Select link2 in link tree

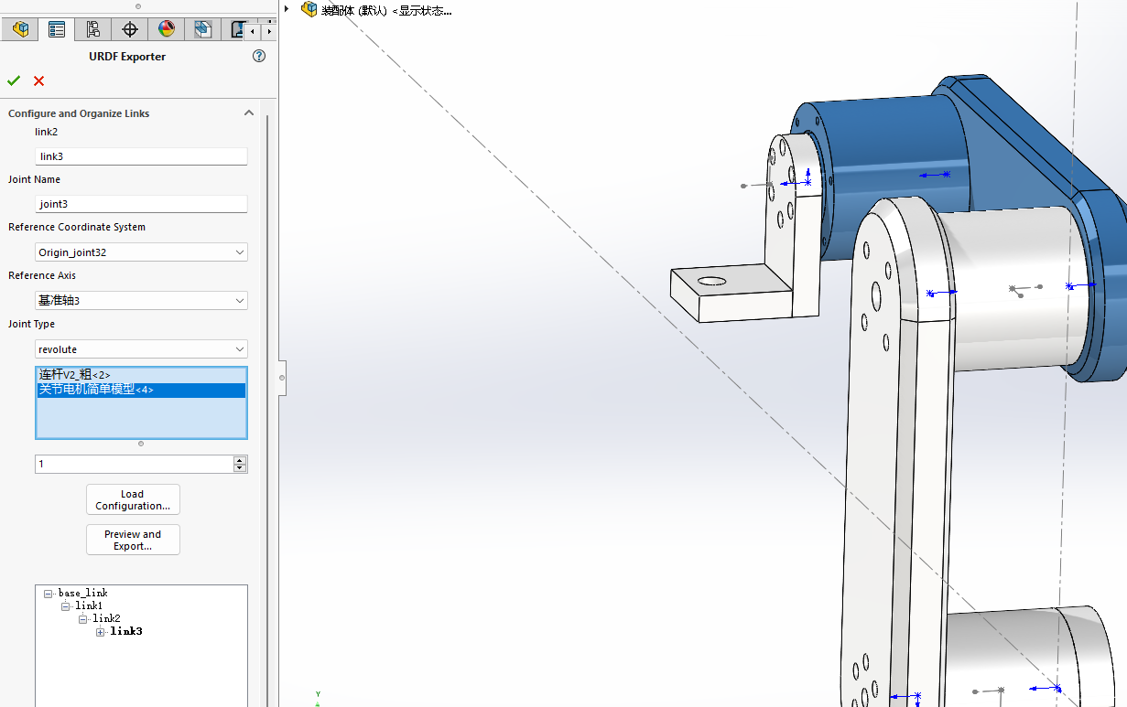coord(106,618)
